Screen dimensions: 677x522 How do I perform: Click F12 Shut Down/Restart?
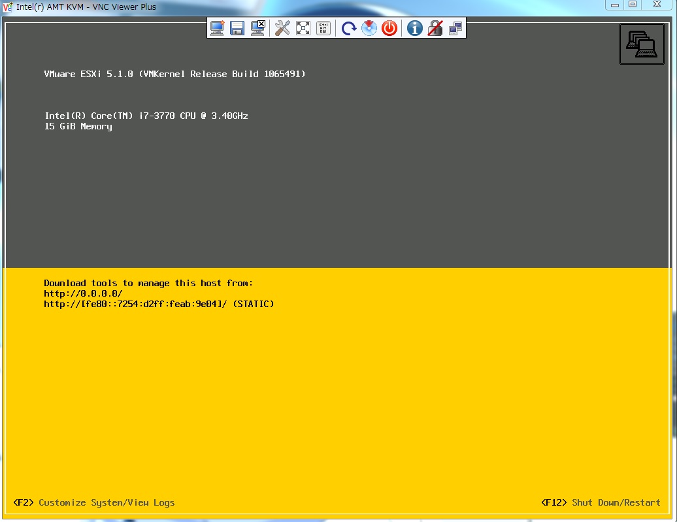click(601, 502)
